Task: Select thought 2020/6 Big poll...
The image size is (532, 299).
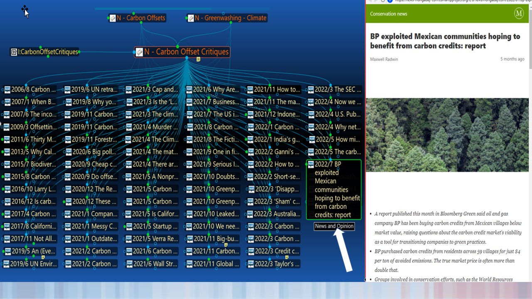Action: coord(91,152)
